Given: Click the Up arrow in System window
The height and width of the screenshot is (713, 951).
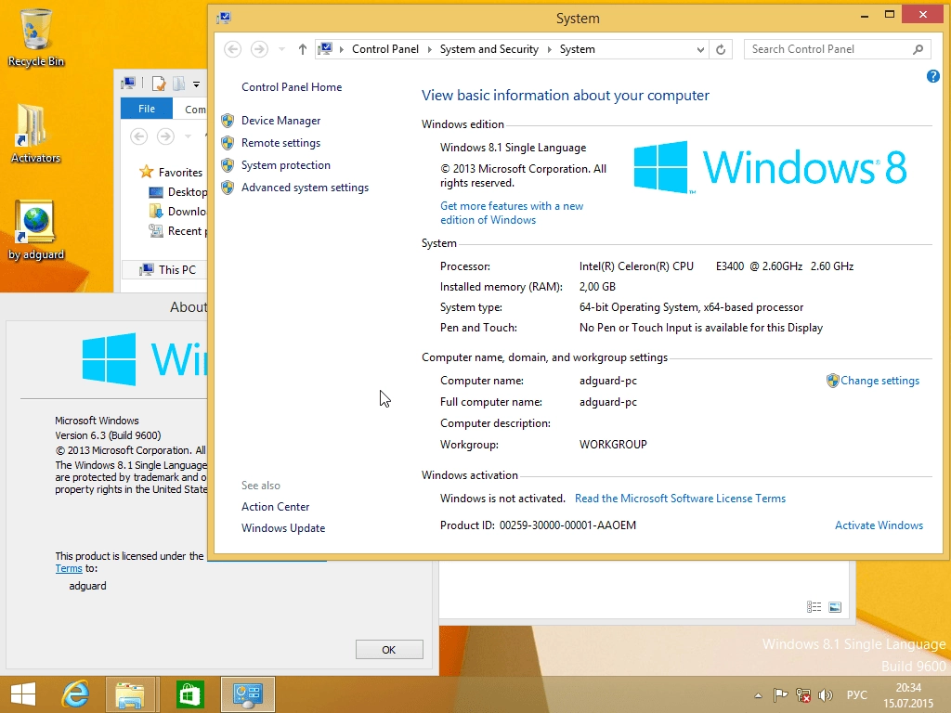Looking at the screenshot, I should tap(302, 49).
